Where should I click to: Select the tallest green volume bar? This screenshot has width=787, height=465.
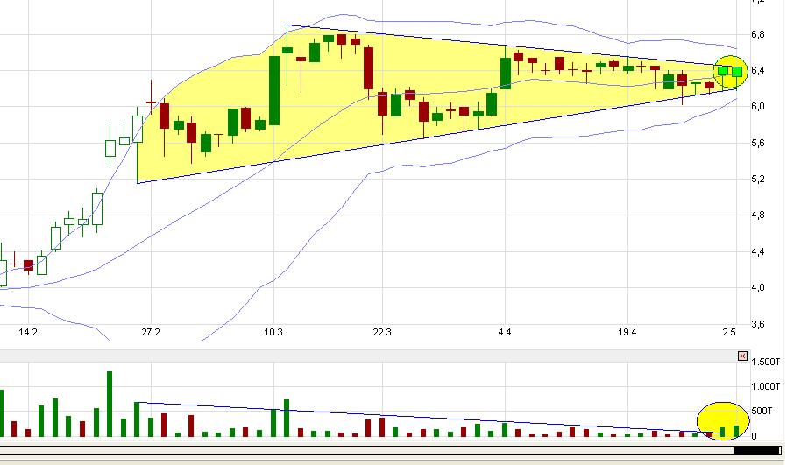[x=110, y=404]
